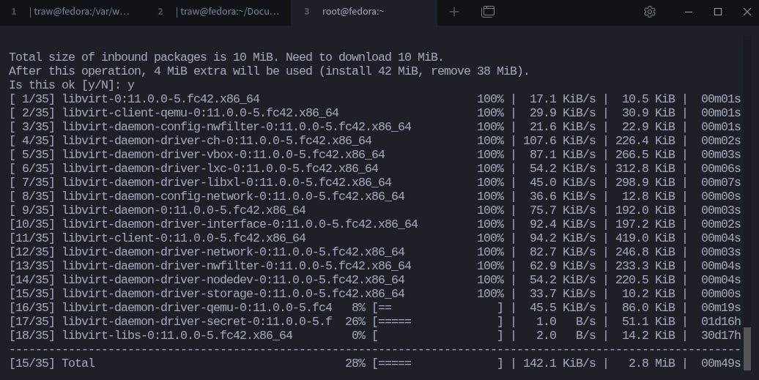This screenshot has width=759, height=380.
Task: Click libvirt-client-qemu-0:11.0.0-5.fc42.x86_64 text
Action: (x=201, y=113)
